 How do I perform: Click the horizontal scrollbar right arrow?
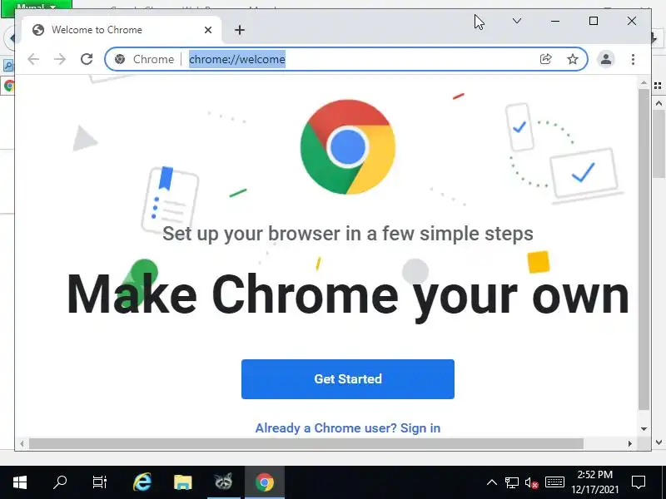coord(630,444)
